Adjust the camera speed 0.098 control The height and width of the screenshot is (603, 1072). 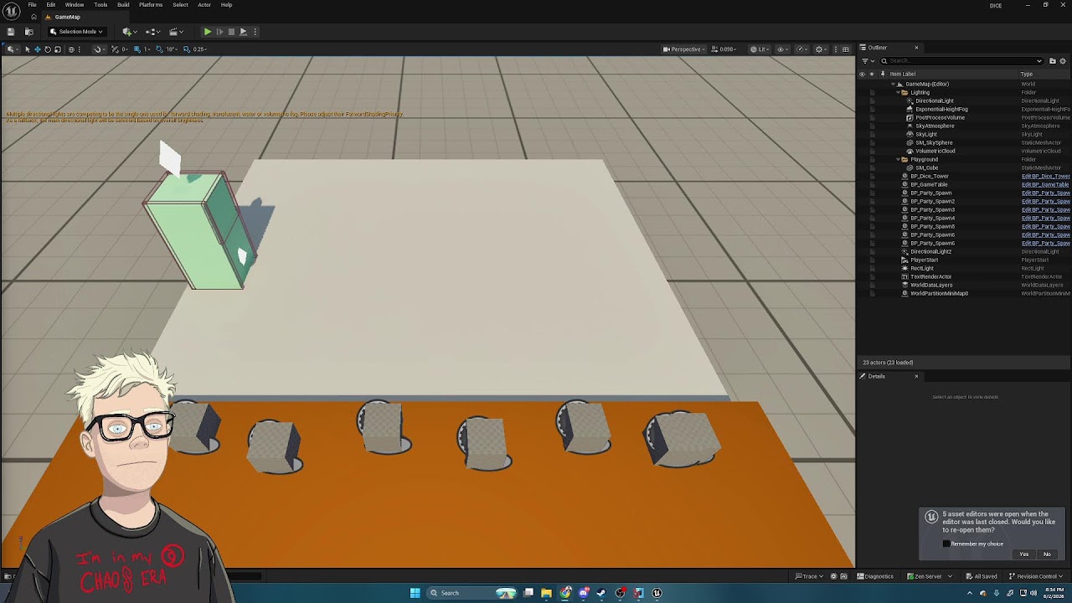[724, 49]
